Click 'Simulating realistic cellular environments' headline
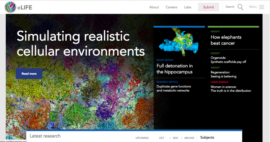The width and height of the screenshot is (270, 142). [81, 44]
